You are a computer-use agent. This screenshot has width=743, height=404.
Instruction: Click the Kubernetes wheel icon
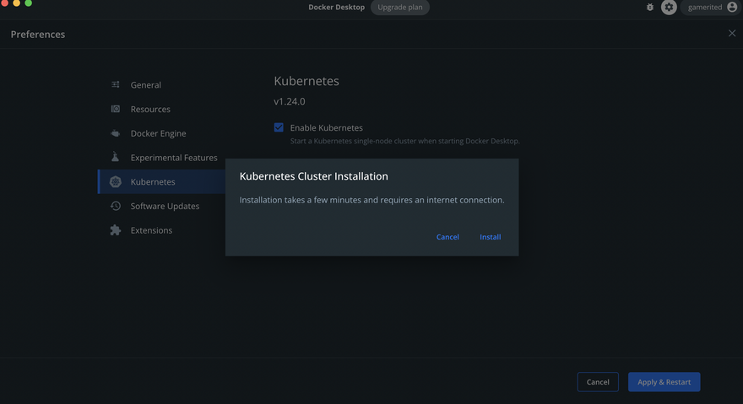coord(115,182)
